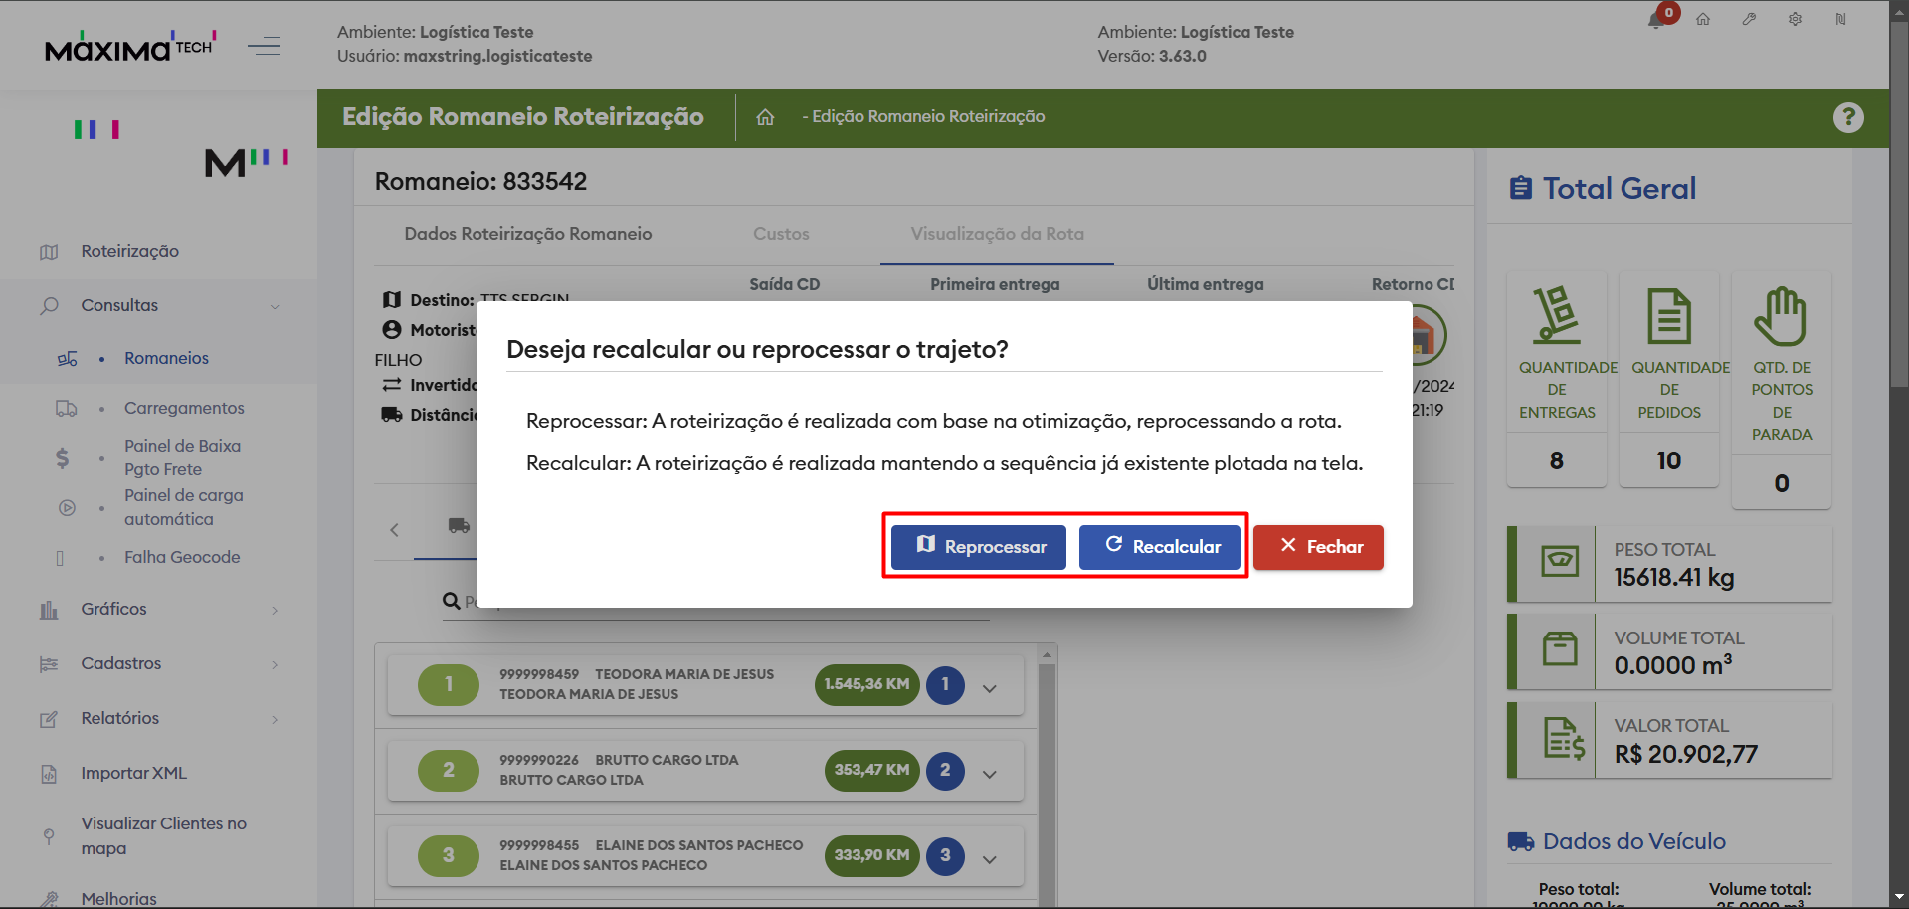
Task: Click the breadcrumb home icon
Action: (x=765, y=117)
